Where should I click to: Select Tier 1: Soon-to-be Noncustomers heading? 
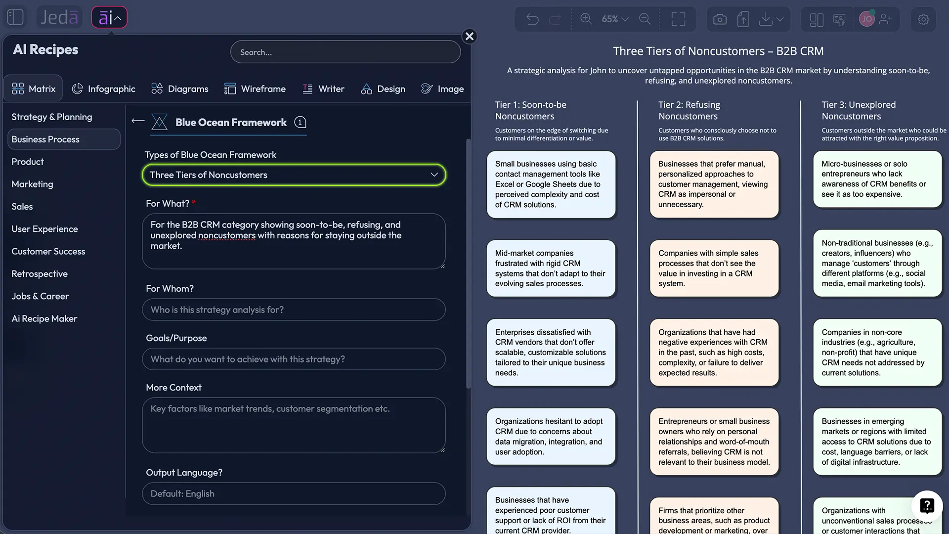530,110
